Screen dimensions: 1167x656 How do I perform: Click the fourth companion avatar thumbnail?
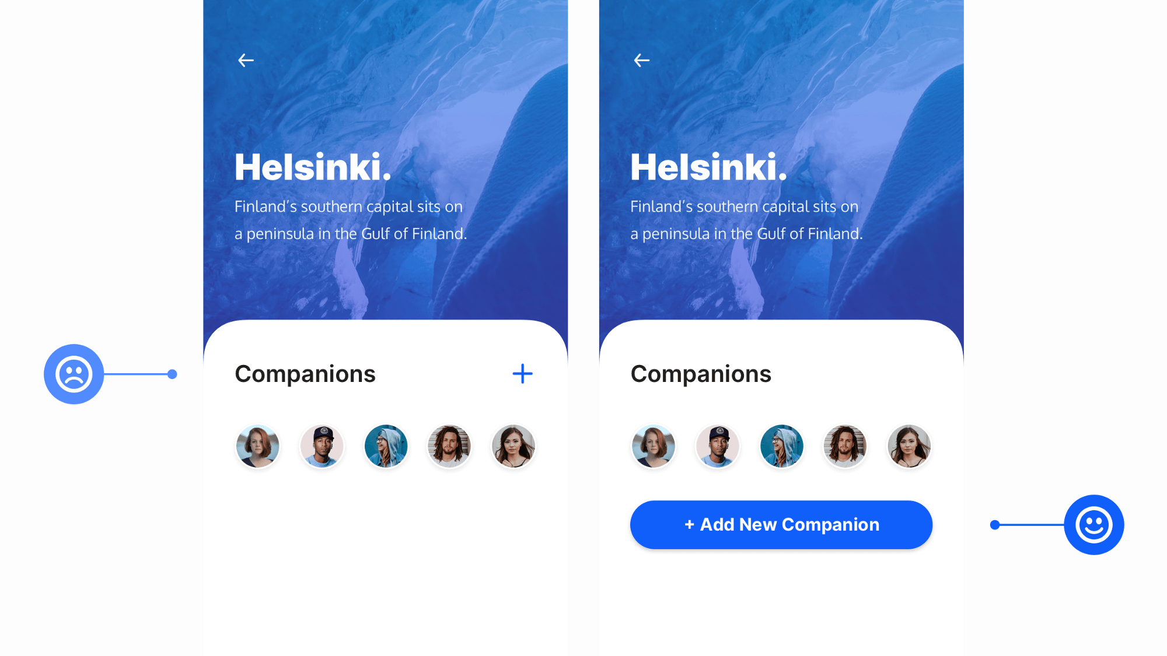click(450, 446)
